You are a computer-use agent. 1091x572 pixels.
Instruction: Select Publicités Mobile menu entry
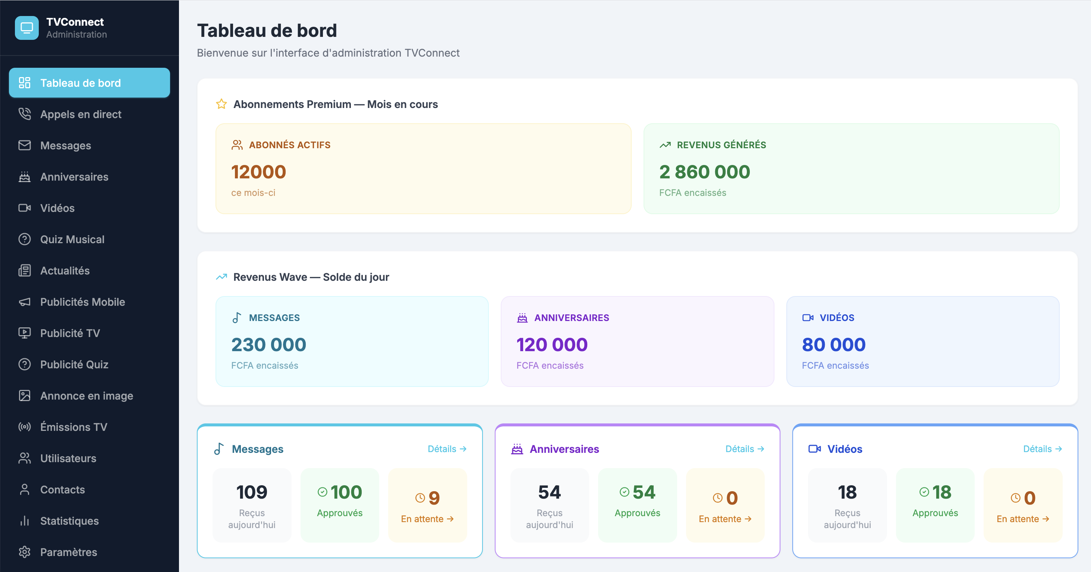pos(89,302)
